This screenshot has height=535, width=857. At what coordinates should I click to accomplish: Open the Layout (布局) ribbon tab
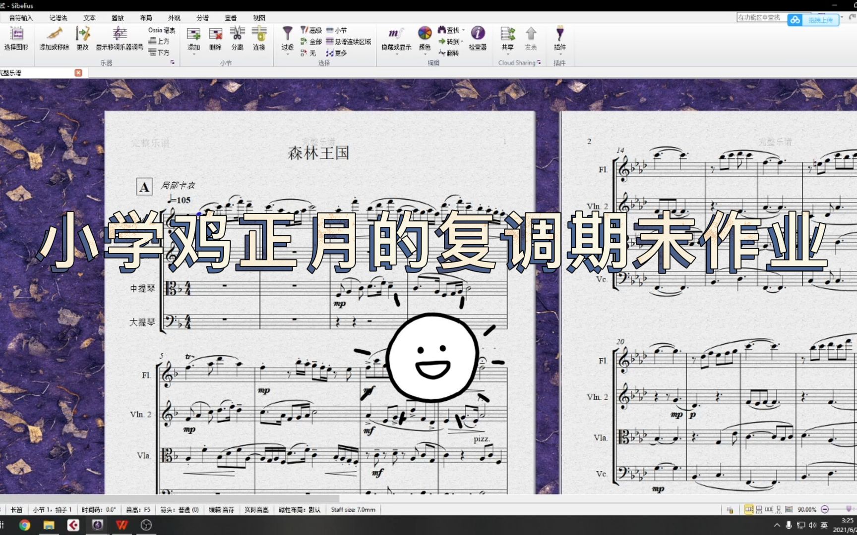(x=146, y=18)
